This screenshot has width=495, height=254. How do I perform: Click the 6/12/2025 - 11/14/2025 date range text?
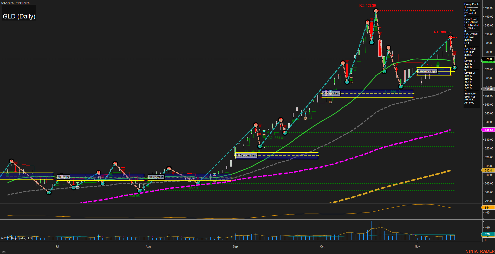[x=15, y=3]
